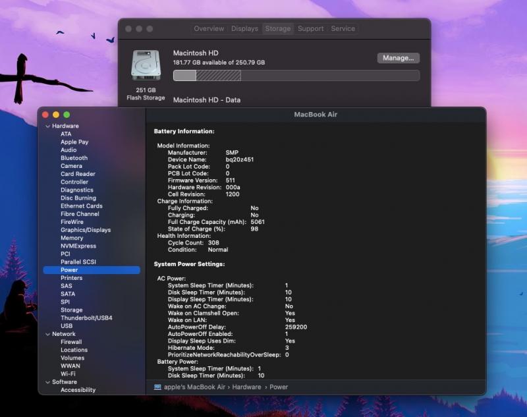This screenshot has height=417, width=527.
Task: Click the Battery Information heading
Action: click(x=184, y=131)
